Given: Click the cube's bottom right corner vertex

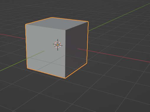Looking at the screenshot, I should click(x=87, y=63).
